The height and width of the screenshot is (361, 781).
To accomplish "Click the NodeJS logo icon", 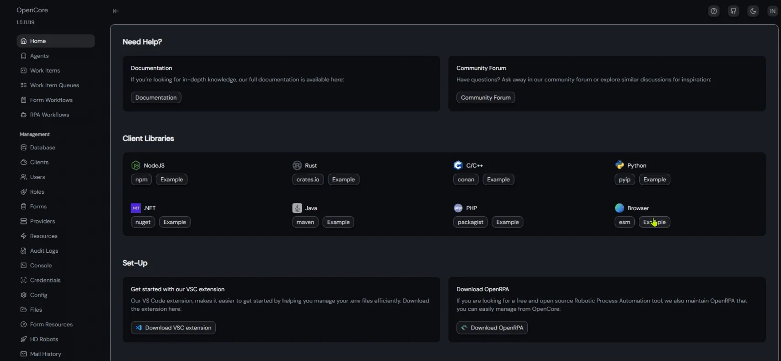I will pyautogui.click(x=136, y=165).
